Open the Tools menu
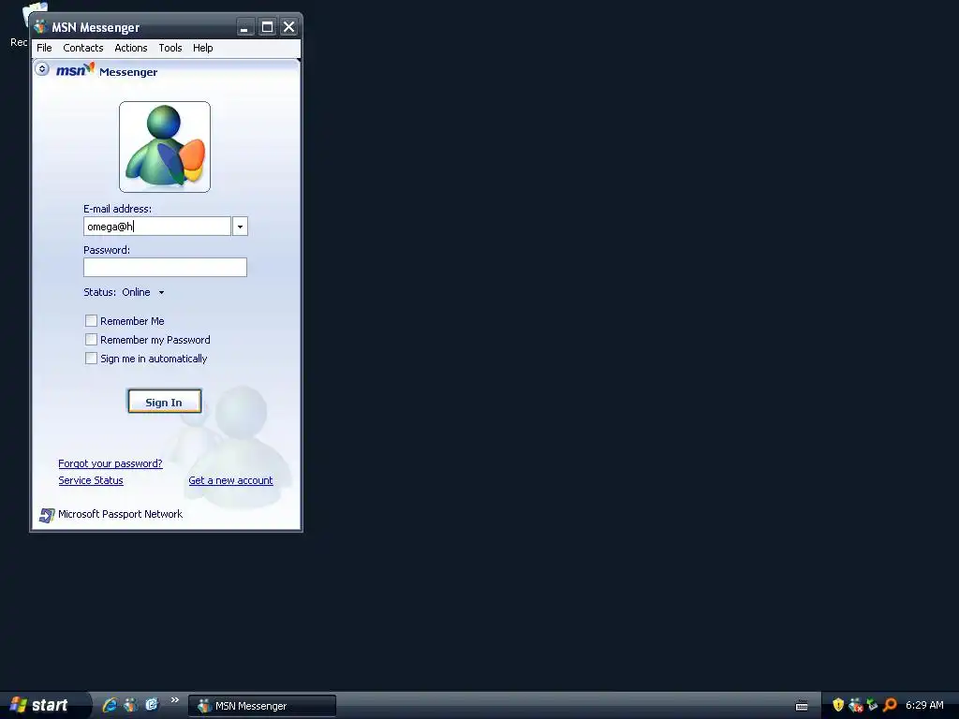Screen dimensions: 959x719 pyautogui.click(x=170, y=48)
